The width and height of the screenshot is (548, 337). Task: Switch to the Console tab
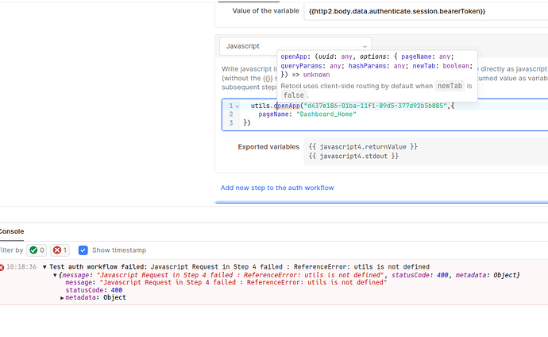[11, 231]
